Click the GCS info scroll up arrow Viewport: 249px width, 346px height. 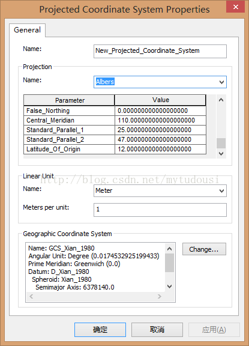[169, 249]
